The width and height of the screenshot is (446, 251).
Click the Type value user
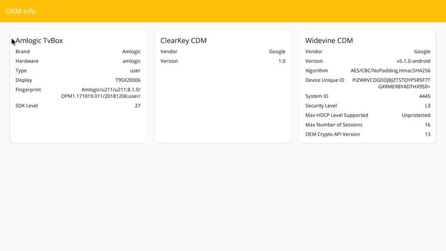(x=135, y=71)
